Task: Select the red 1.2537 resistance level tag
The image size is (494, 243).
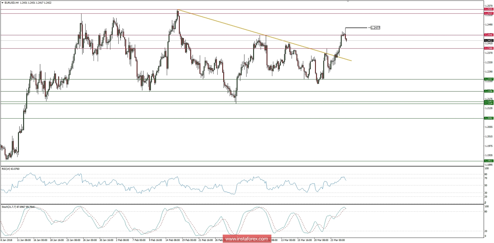Action: (489, 13)
